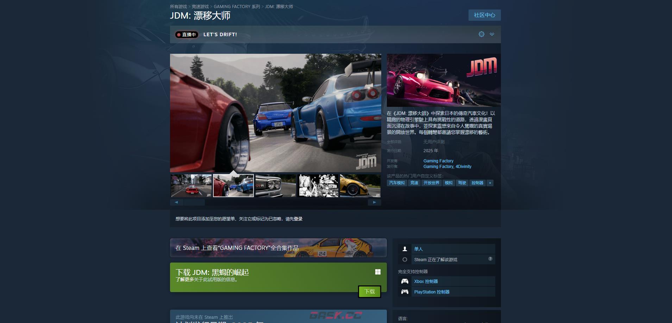Click the Steam learning spinner icon
This screenshot has width=672, height=323.
pyautogui.click(x=405, y=259)
